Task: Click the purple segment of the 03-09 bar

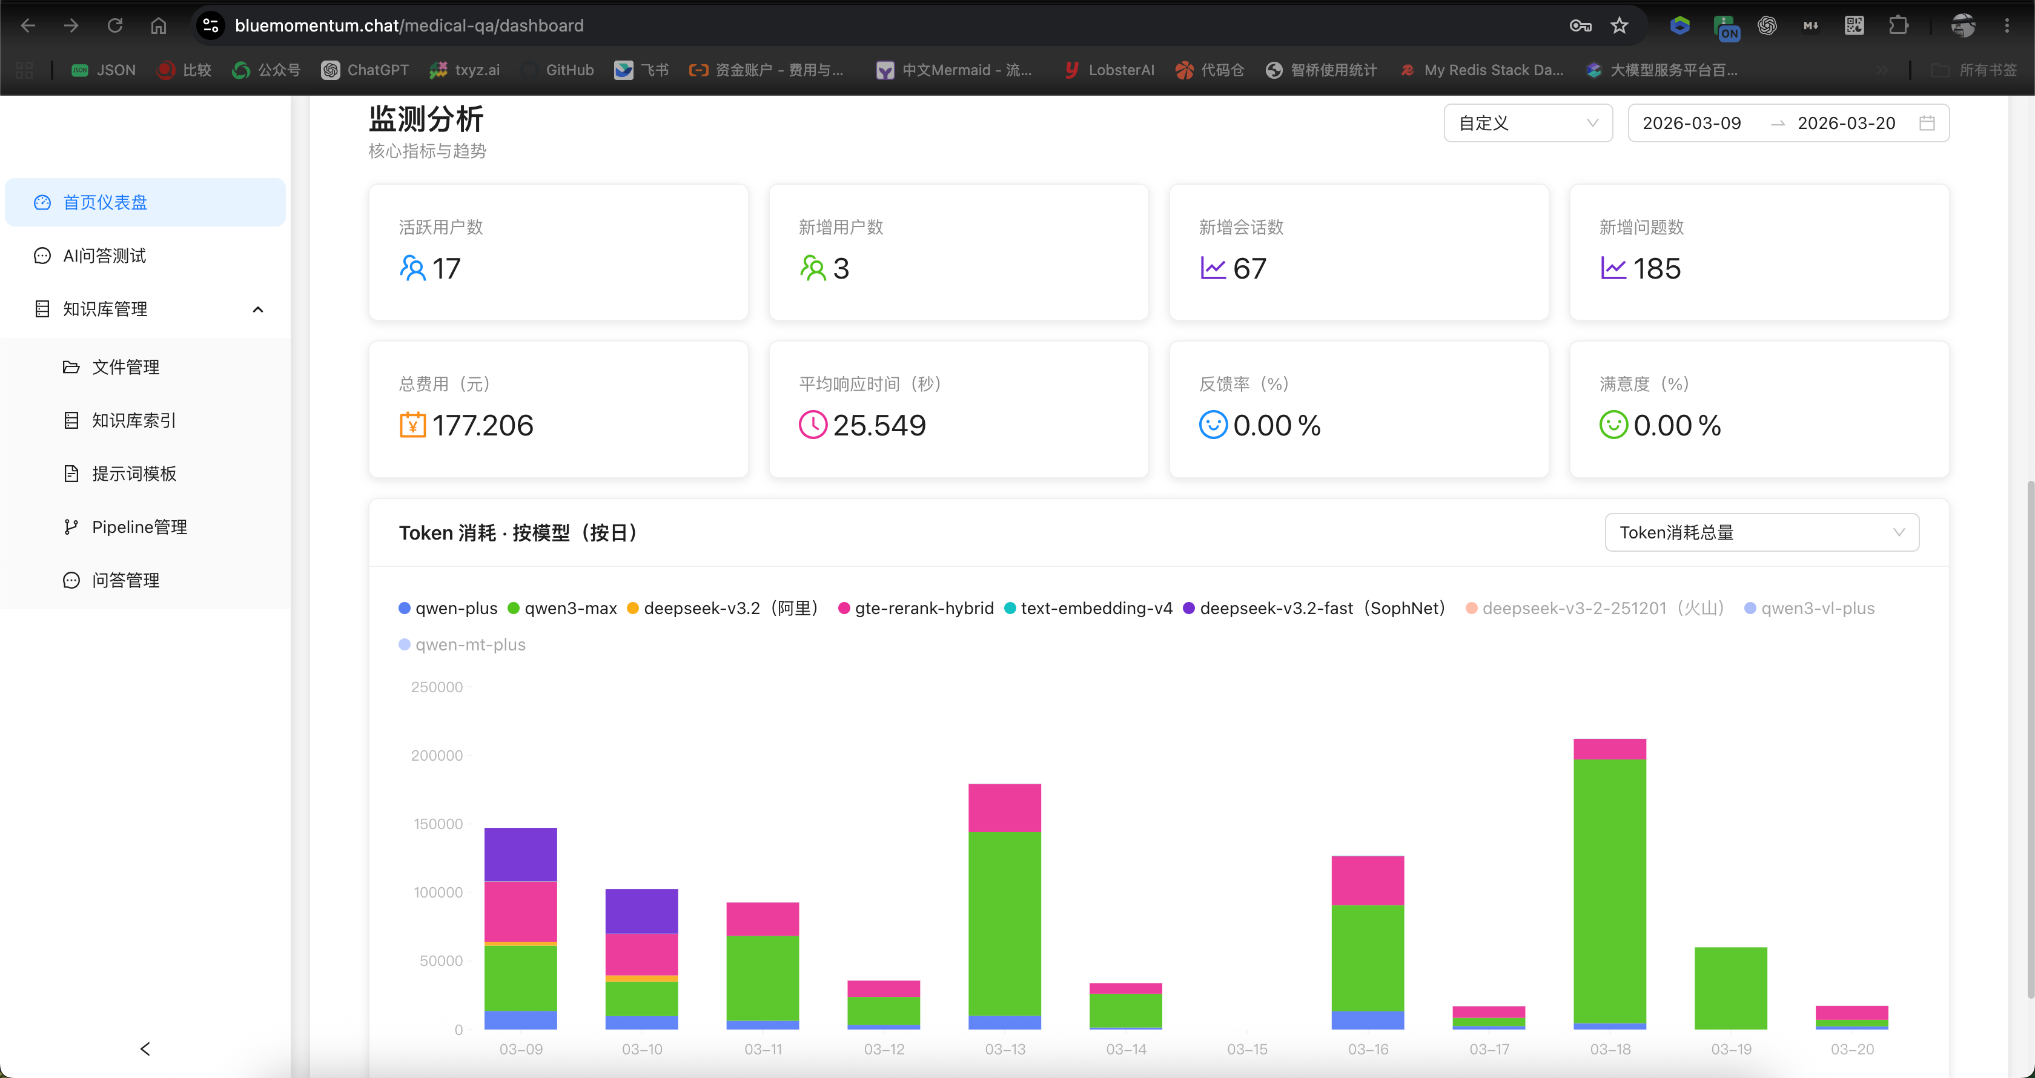Action: [x=520, y=855]
